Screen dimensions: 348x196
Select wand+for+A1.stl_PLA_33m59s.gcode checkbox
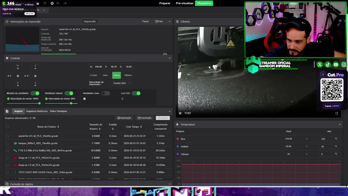coord(7,136)
